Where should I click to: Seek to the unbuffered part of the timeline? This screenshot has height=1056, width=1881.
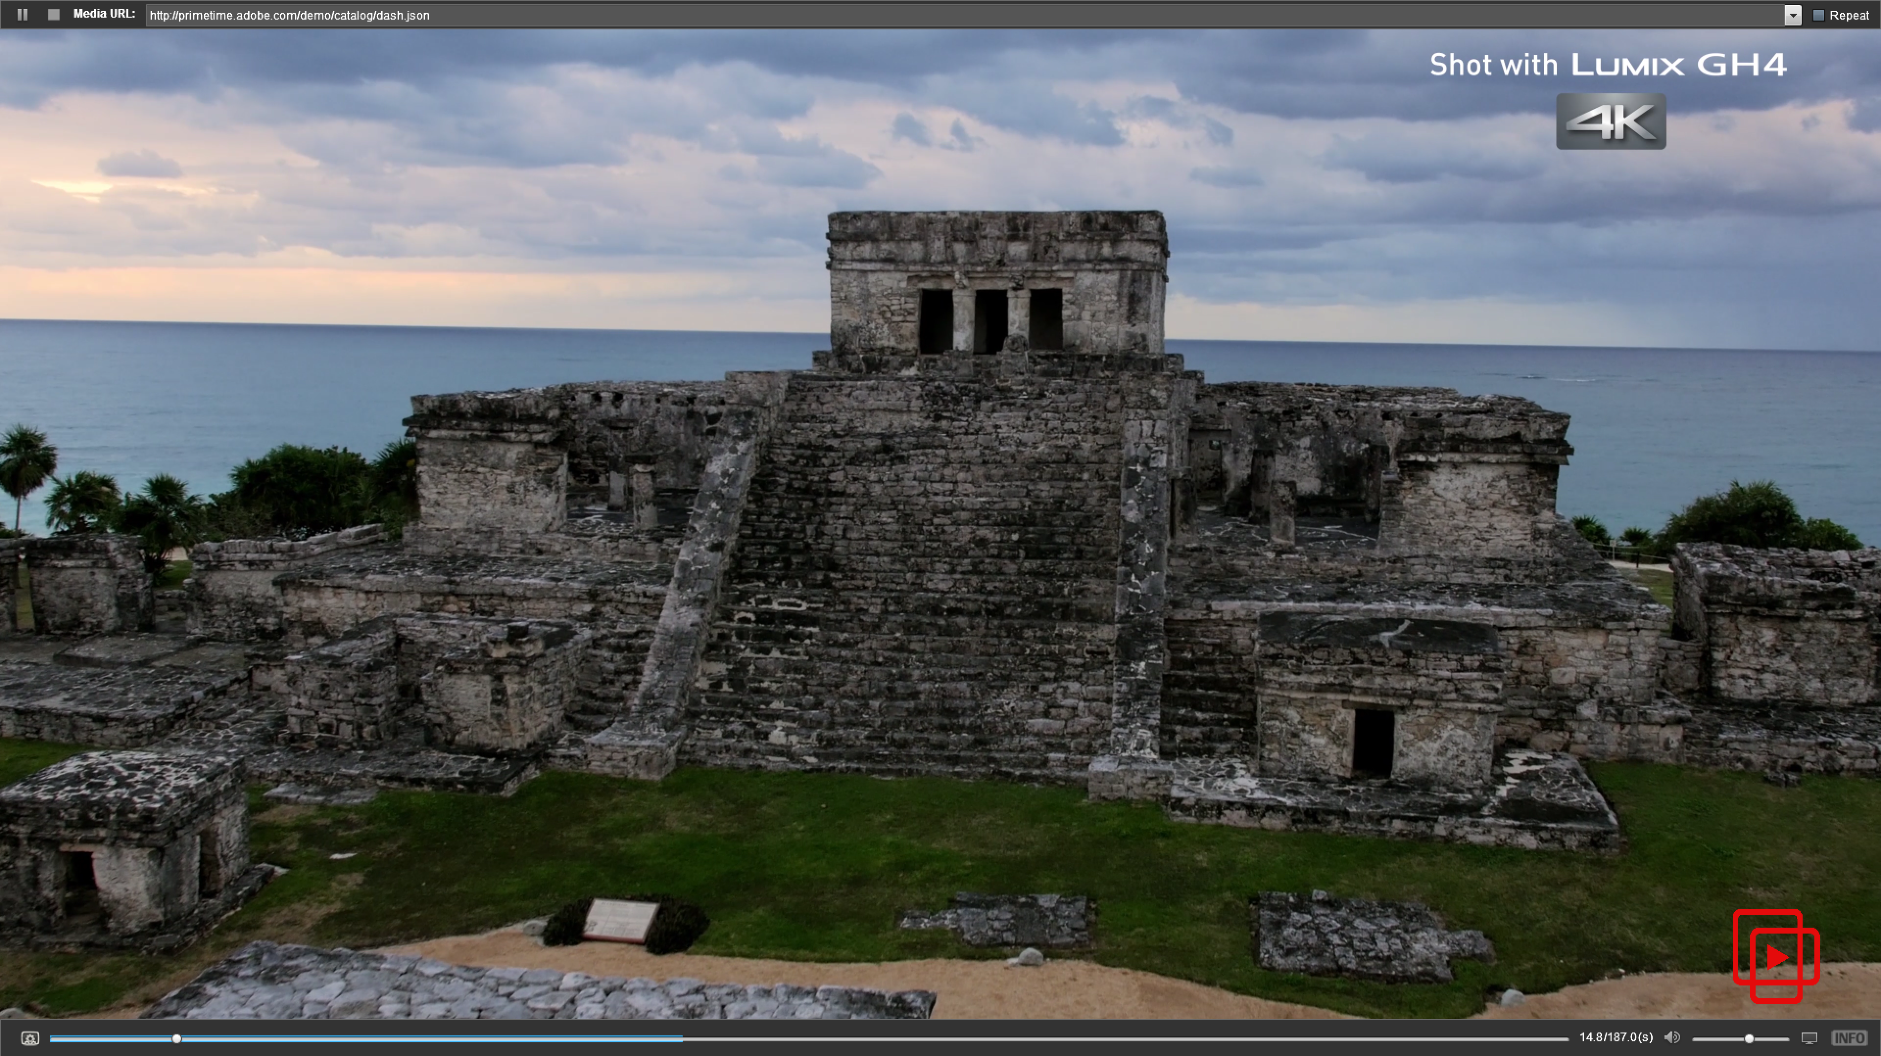coord(1095,1038)
